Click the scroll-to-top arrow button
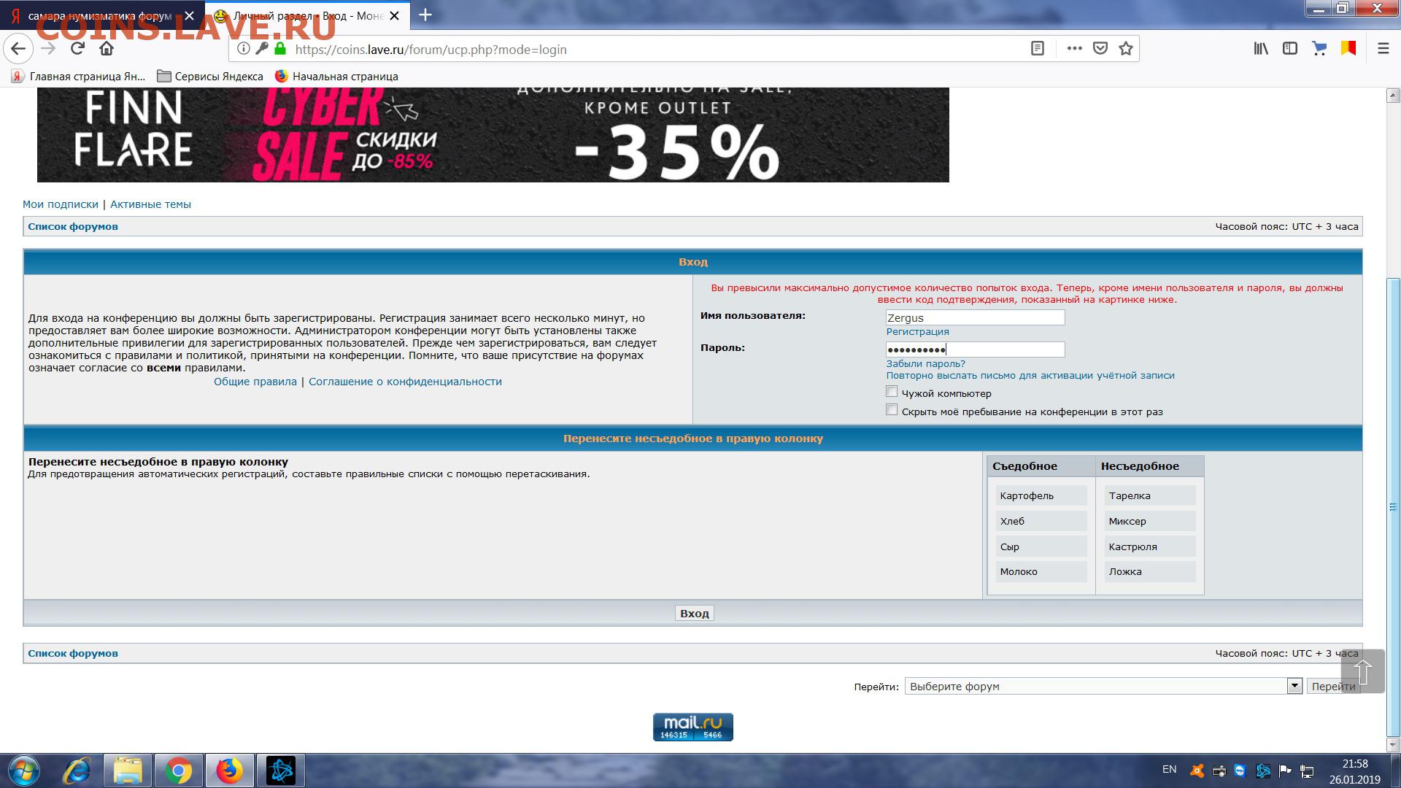Image resolution: width=1401 pixels, height=788 pixels. (1362, 671)
